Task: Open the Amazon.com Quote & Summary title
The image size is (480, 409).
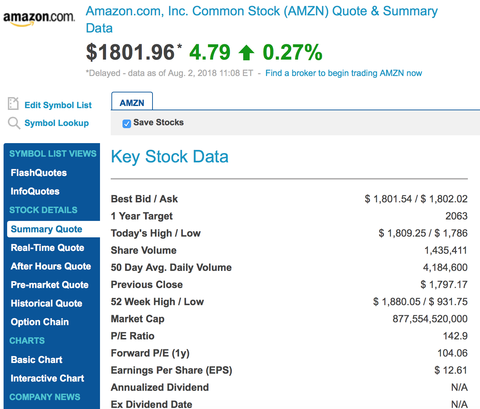Action: pyautogui.click(x=262, y=19)
